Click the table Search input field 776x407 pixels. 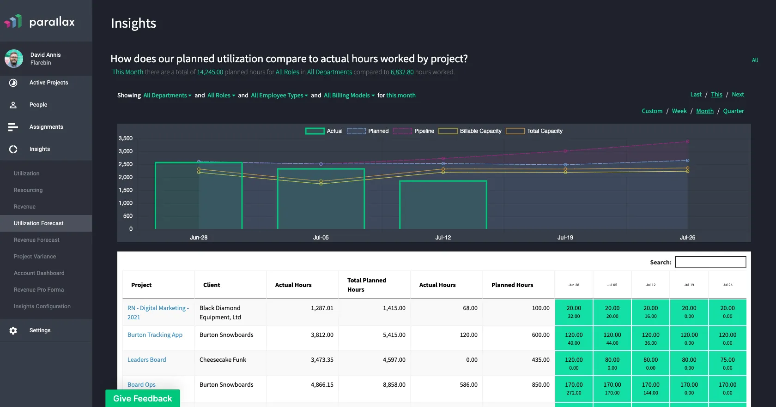click(710, 262)
